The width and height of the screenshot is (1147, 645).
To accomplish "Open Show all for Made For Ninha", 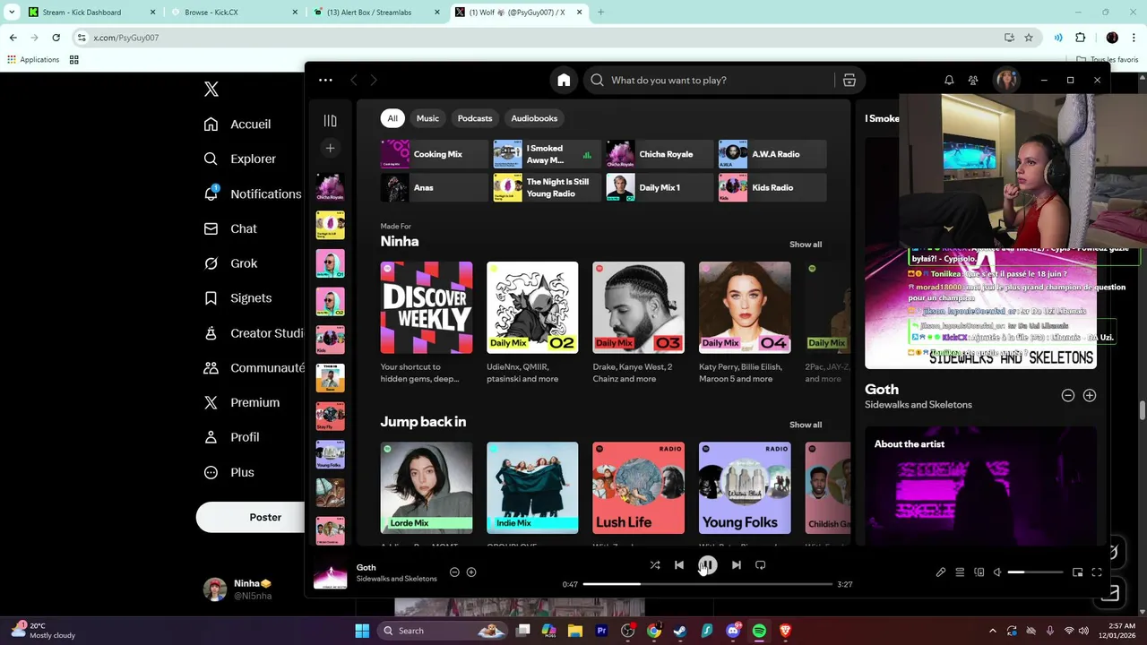I will pos(806,245).
